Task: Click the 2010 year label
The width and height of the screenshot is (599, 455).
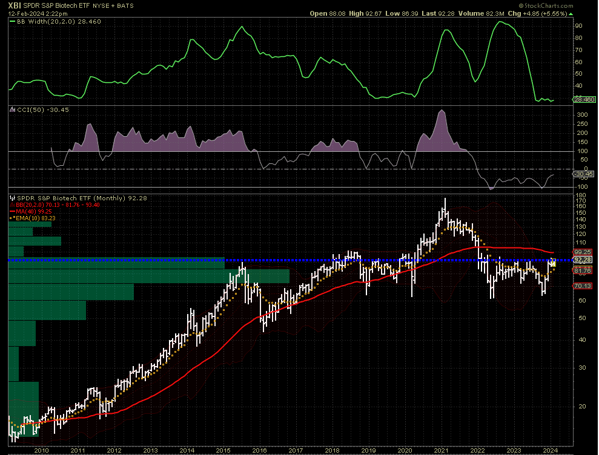Action: click(41, 450)
